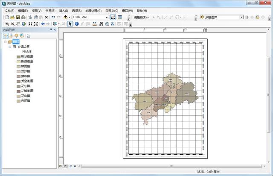Go back to previous extent
The image size is (273, 176).
click(x=43, y=24)
